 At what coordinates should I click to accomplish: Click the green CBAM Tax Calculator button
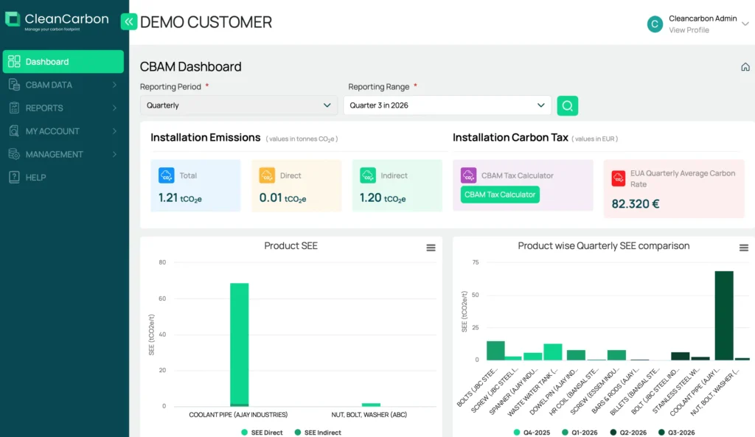click(x=500, y=195)
